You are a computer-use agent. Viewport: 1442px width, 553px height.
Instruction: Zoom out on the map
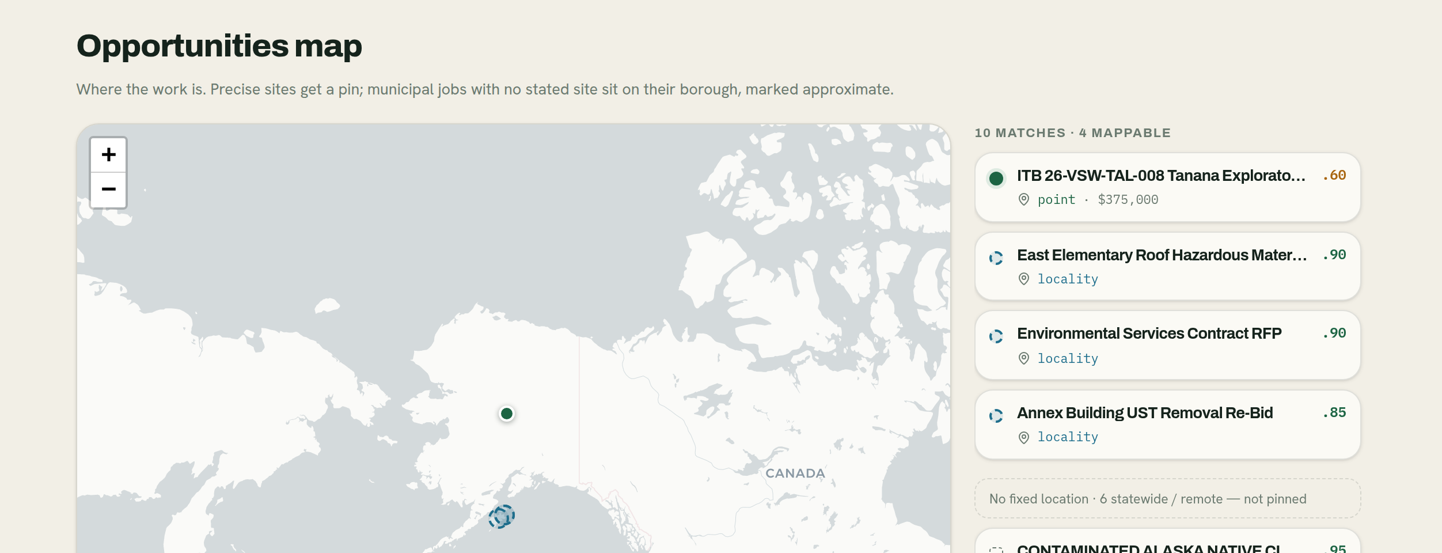(108, 190)
